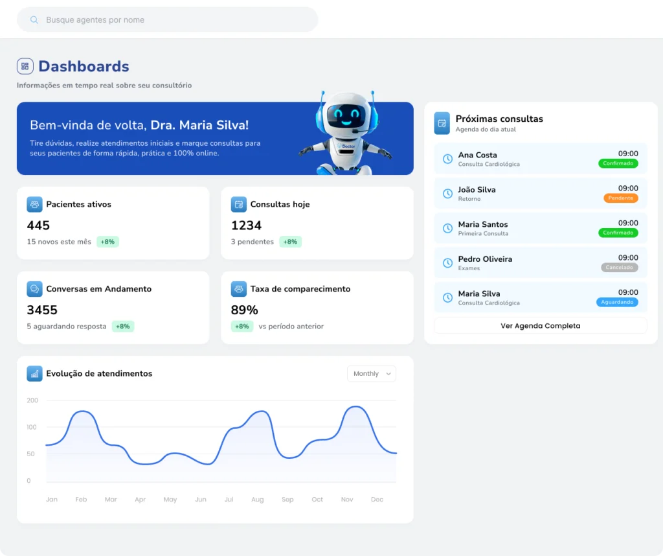663x556 pixels.
Task: Click the Consultas hoje calendar icon
Action: coord(238,204)
